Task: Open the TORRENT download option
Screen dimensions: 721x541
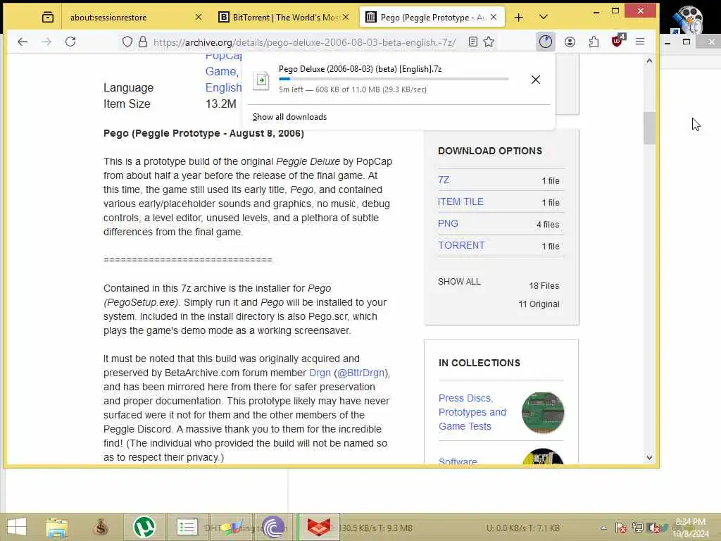Action: 461,245
